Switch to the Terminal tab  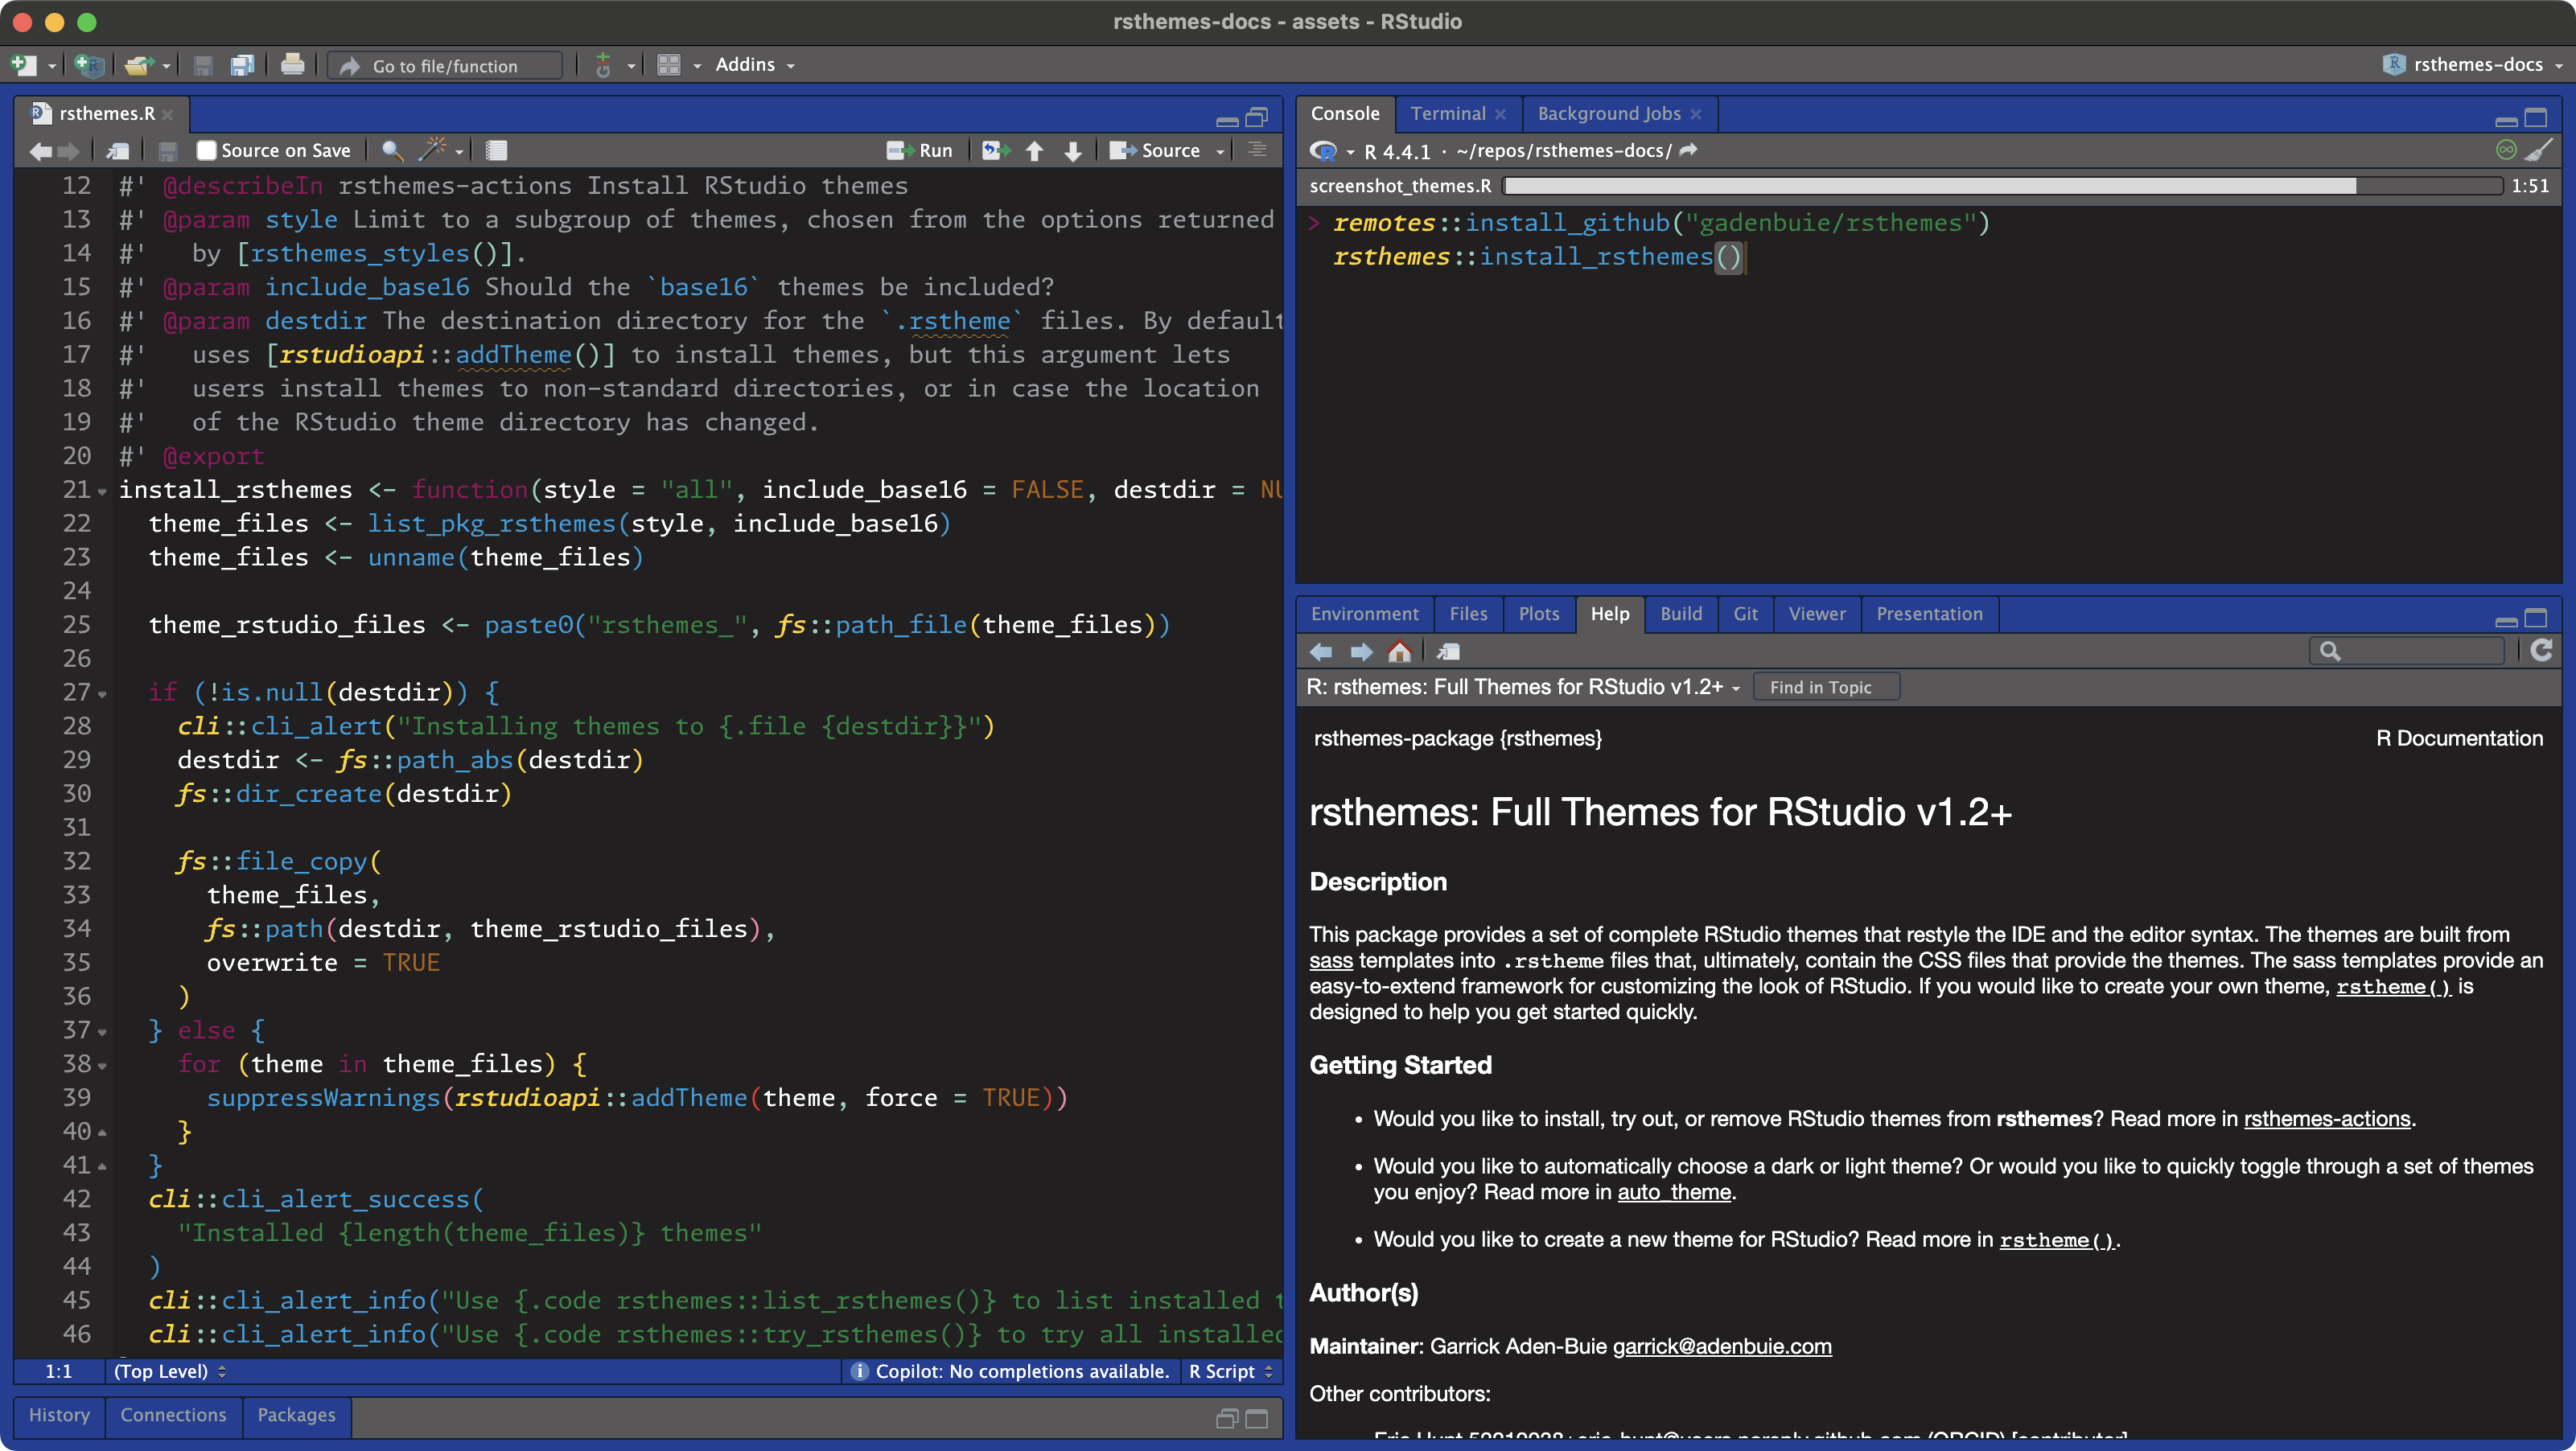click(1447, 114)
